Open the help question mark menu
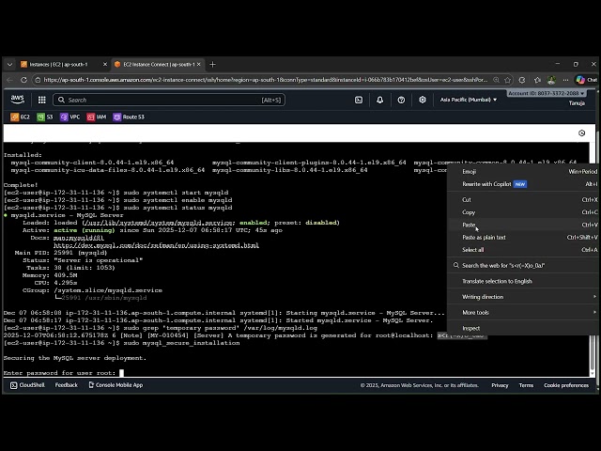 (401, 100)
